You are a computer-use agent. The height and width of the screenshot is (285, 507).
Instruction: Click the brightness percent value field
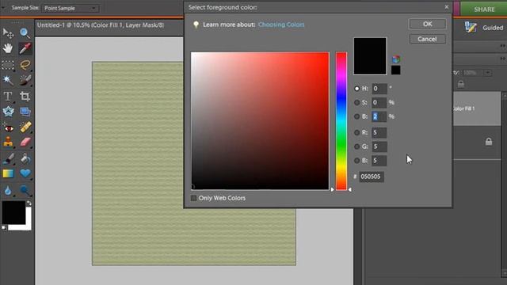pyautogui.click(x=379, y=116)
